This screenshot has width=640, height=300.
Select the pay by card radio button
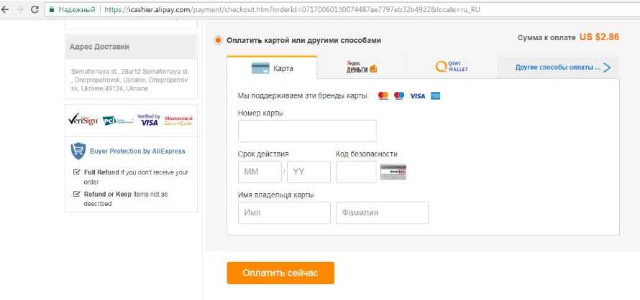[218, 40]
